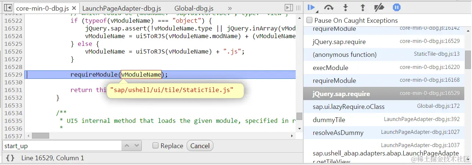Resume script execution
The height and width of the screenshot is (165, 472).
(312, 7)
